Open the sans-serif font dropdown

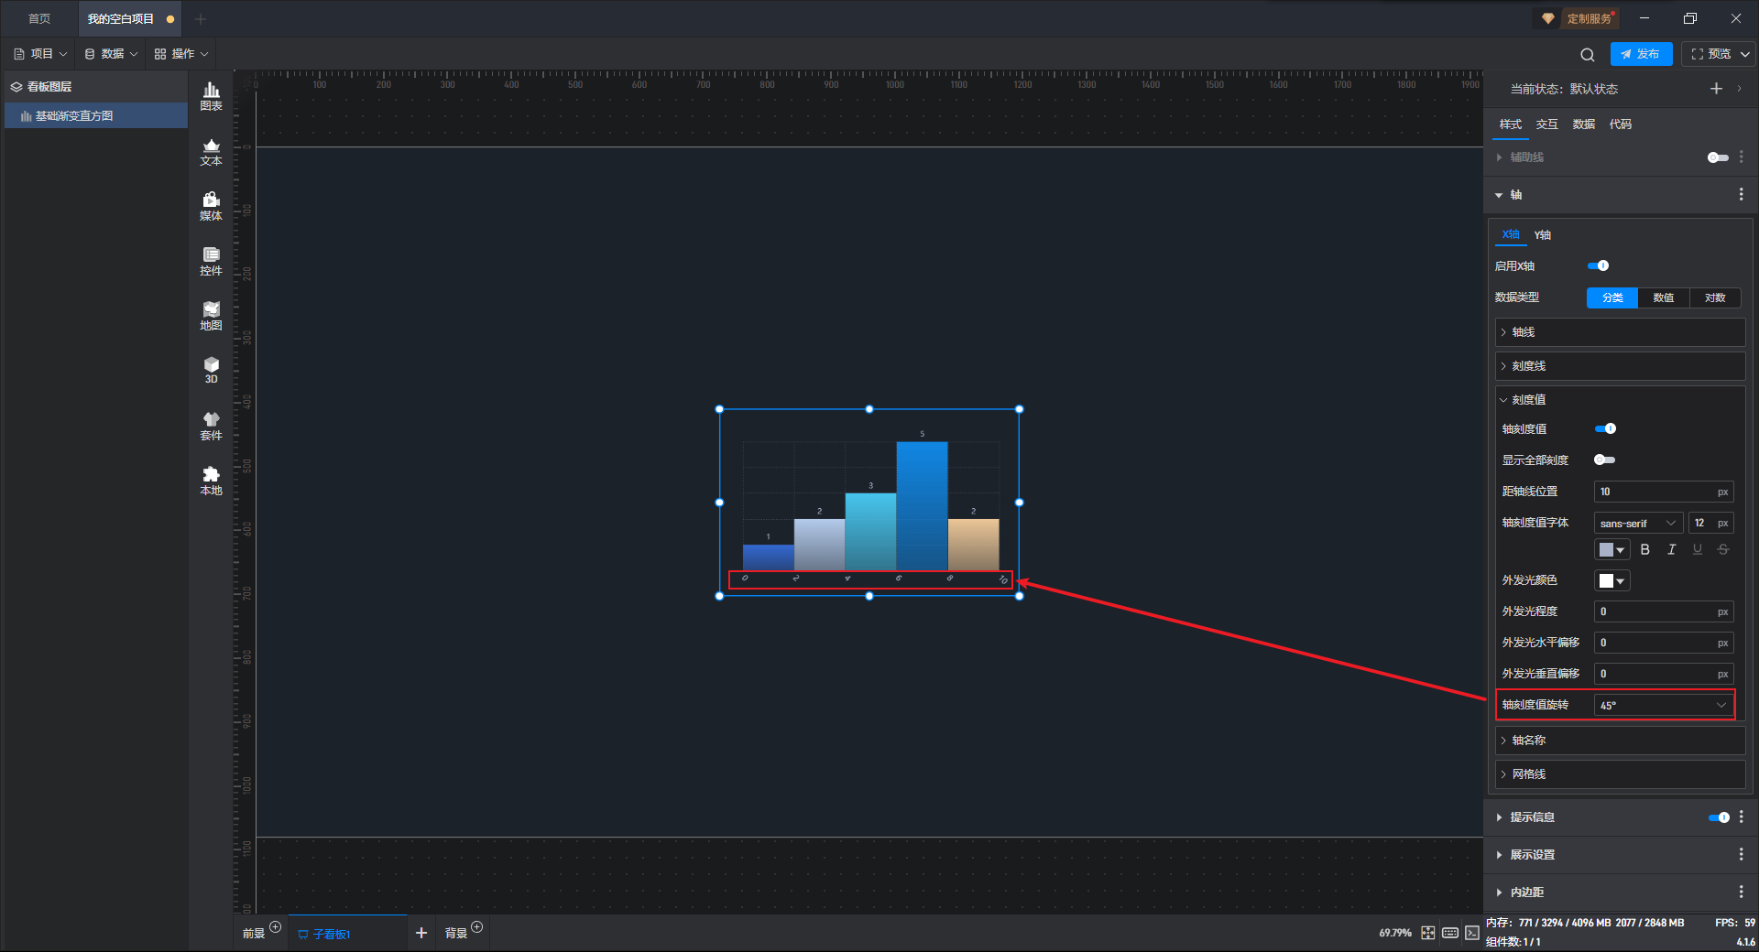pos(1638,523)
